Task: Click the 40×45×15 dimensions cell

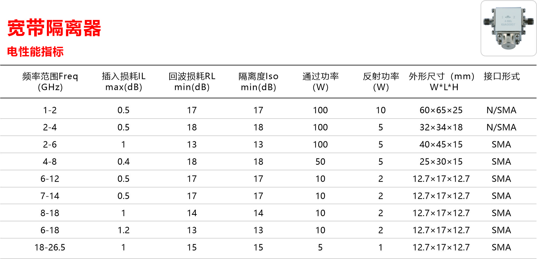Action: (441, 144)
